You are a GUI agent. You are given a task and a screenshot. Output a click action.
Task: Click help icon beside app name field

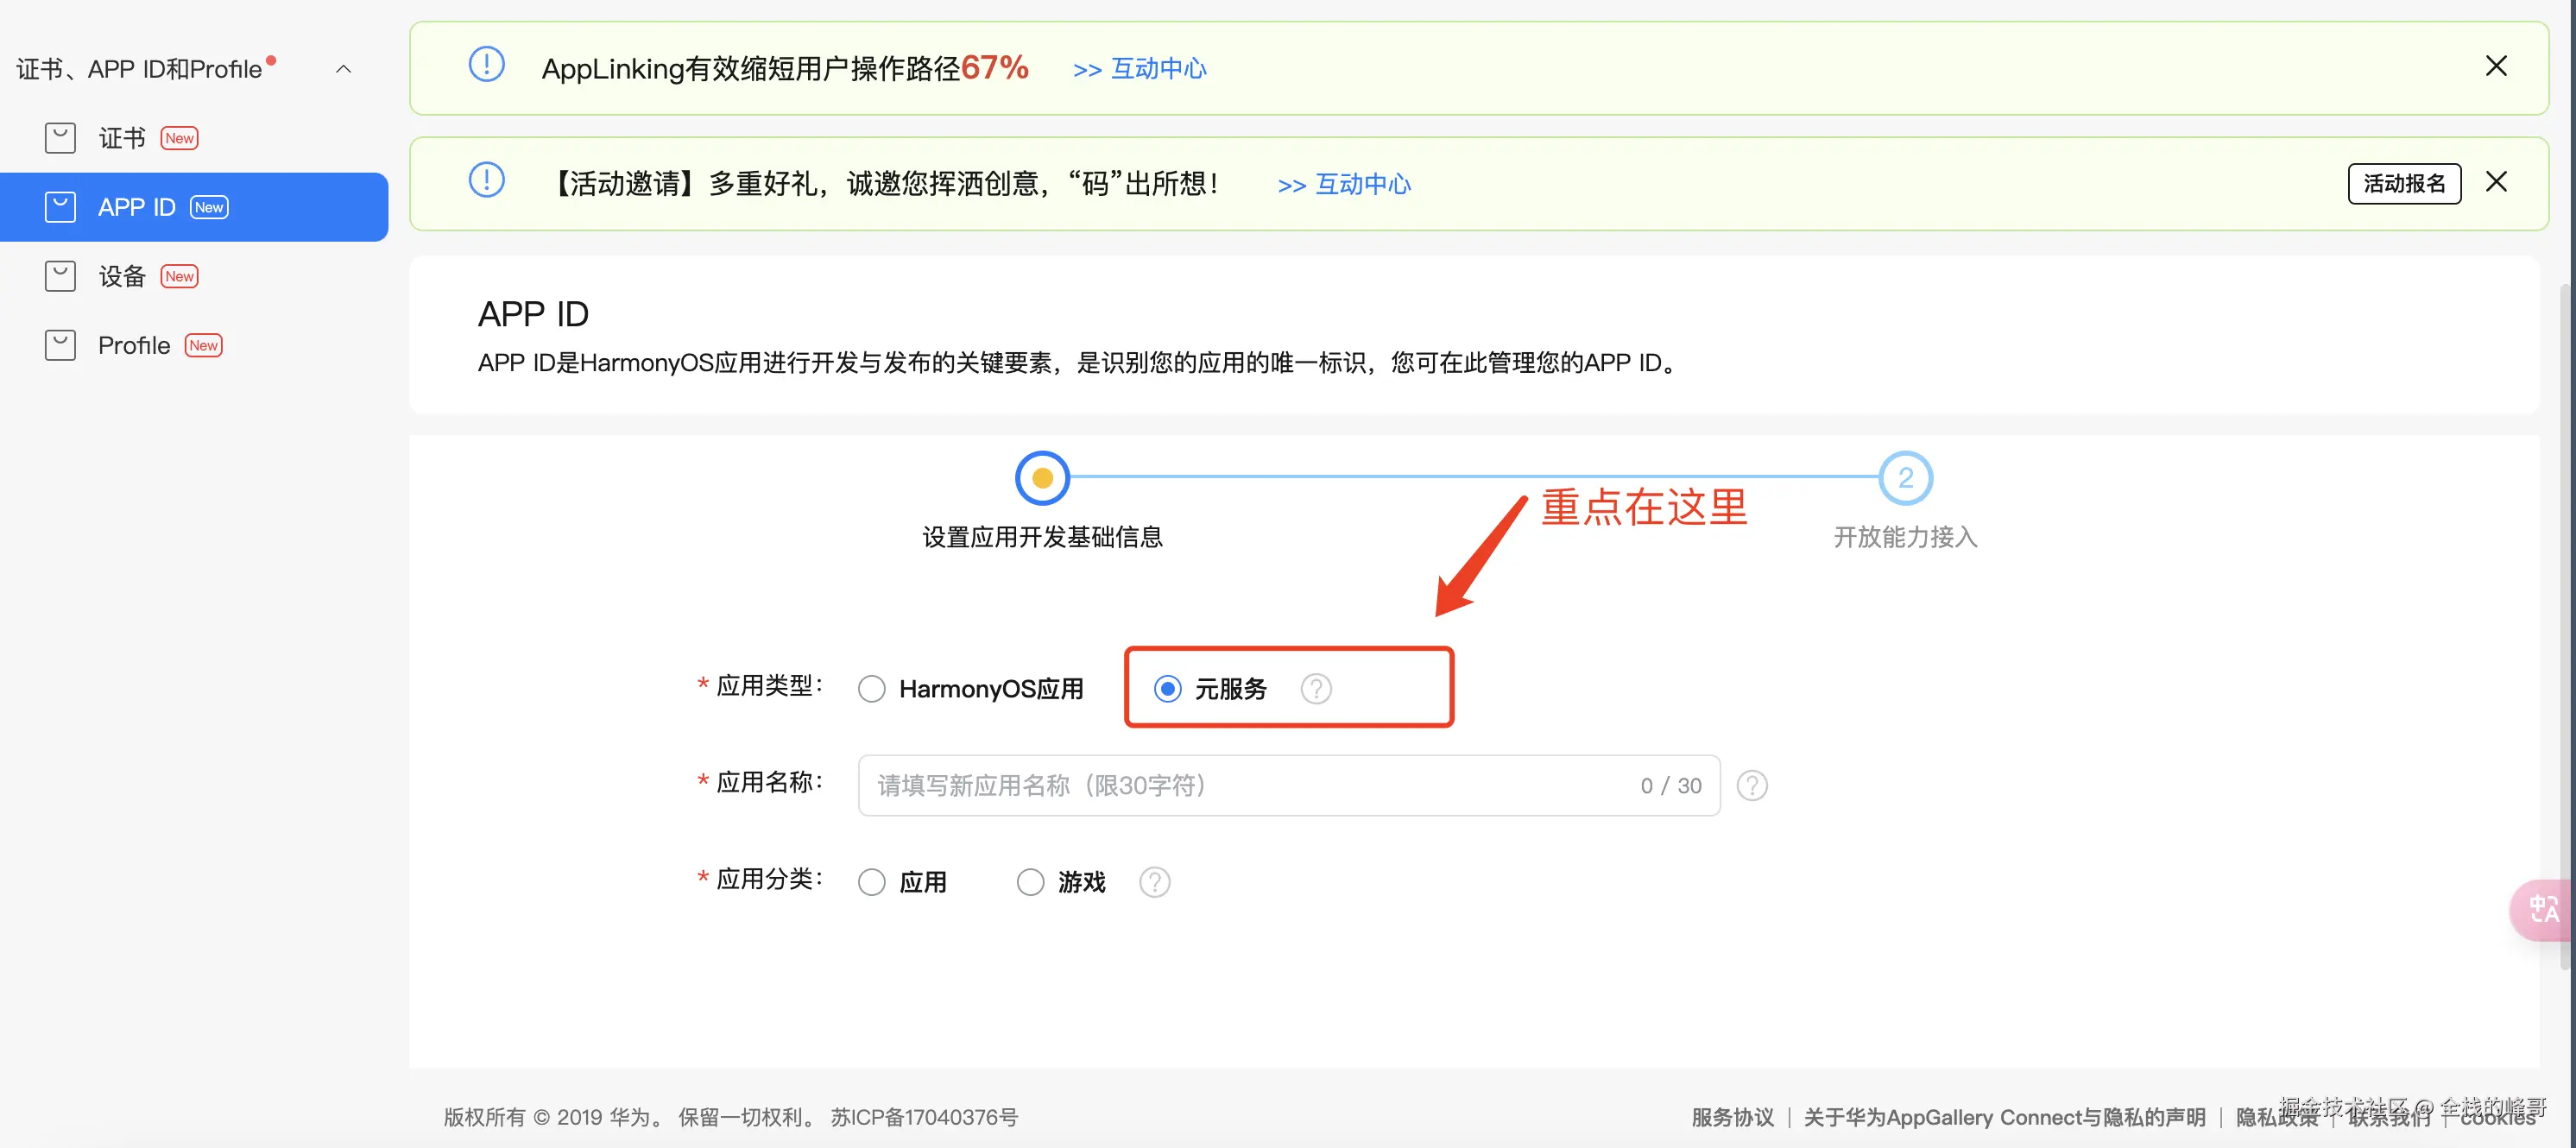tap(1751, 785)
